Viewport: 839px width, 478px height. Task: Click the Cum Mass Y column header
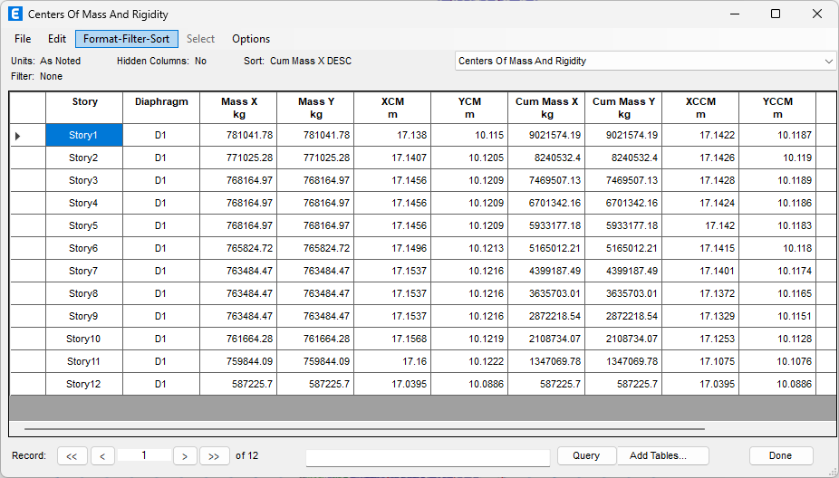(x=624, y=108)
